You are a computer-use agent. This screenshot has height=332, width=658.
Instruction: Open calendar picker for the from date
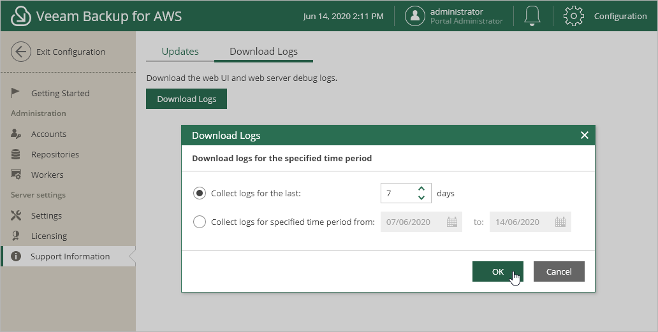click(451, 222)
